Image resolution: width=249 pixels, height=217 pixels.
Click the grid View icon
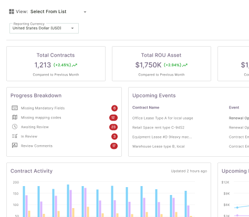[x=12, y=12]
